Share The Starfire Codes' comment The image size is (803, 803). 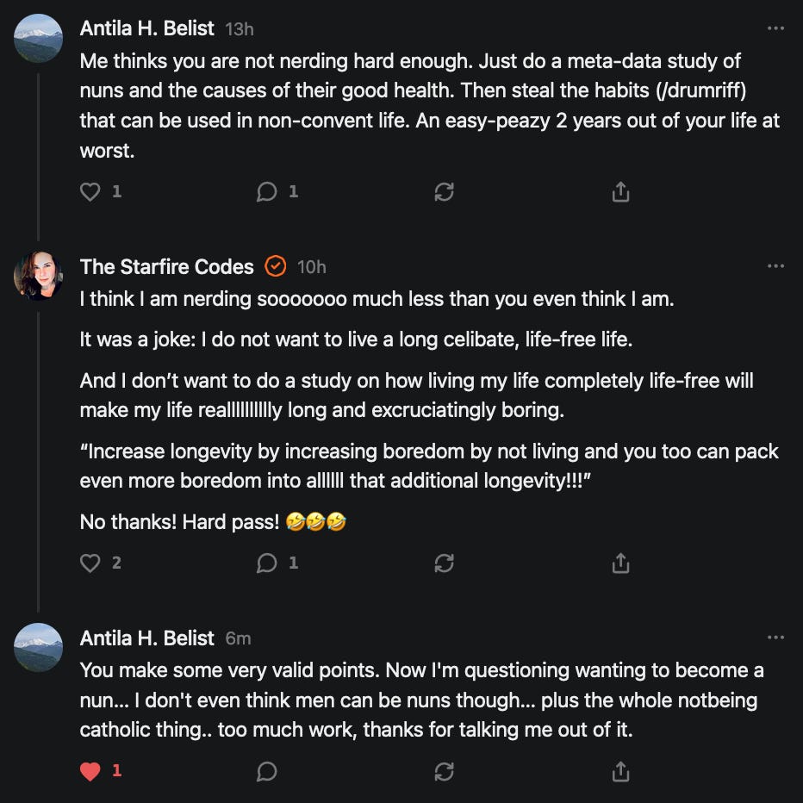(x=620, y=563)
